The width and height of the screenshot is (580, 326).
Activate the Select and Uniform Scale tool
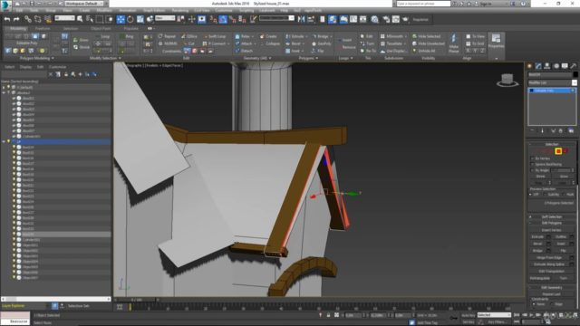140,19
